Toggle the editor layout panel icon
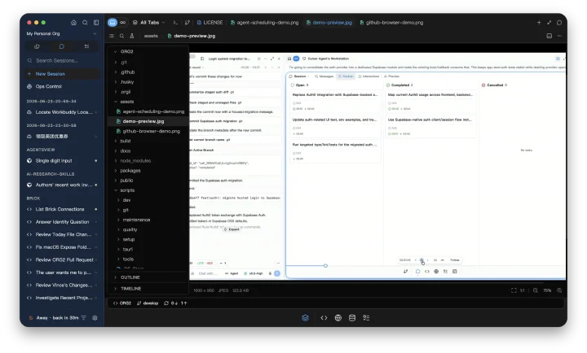 coord(549,36)
